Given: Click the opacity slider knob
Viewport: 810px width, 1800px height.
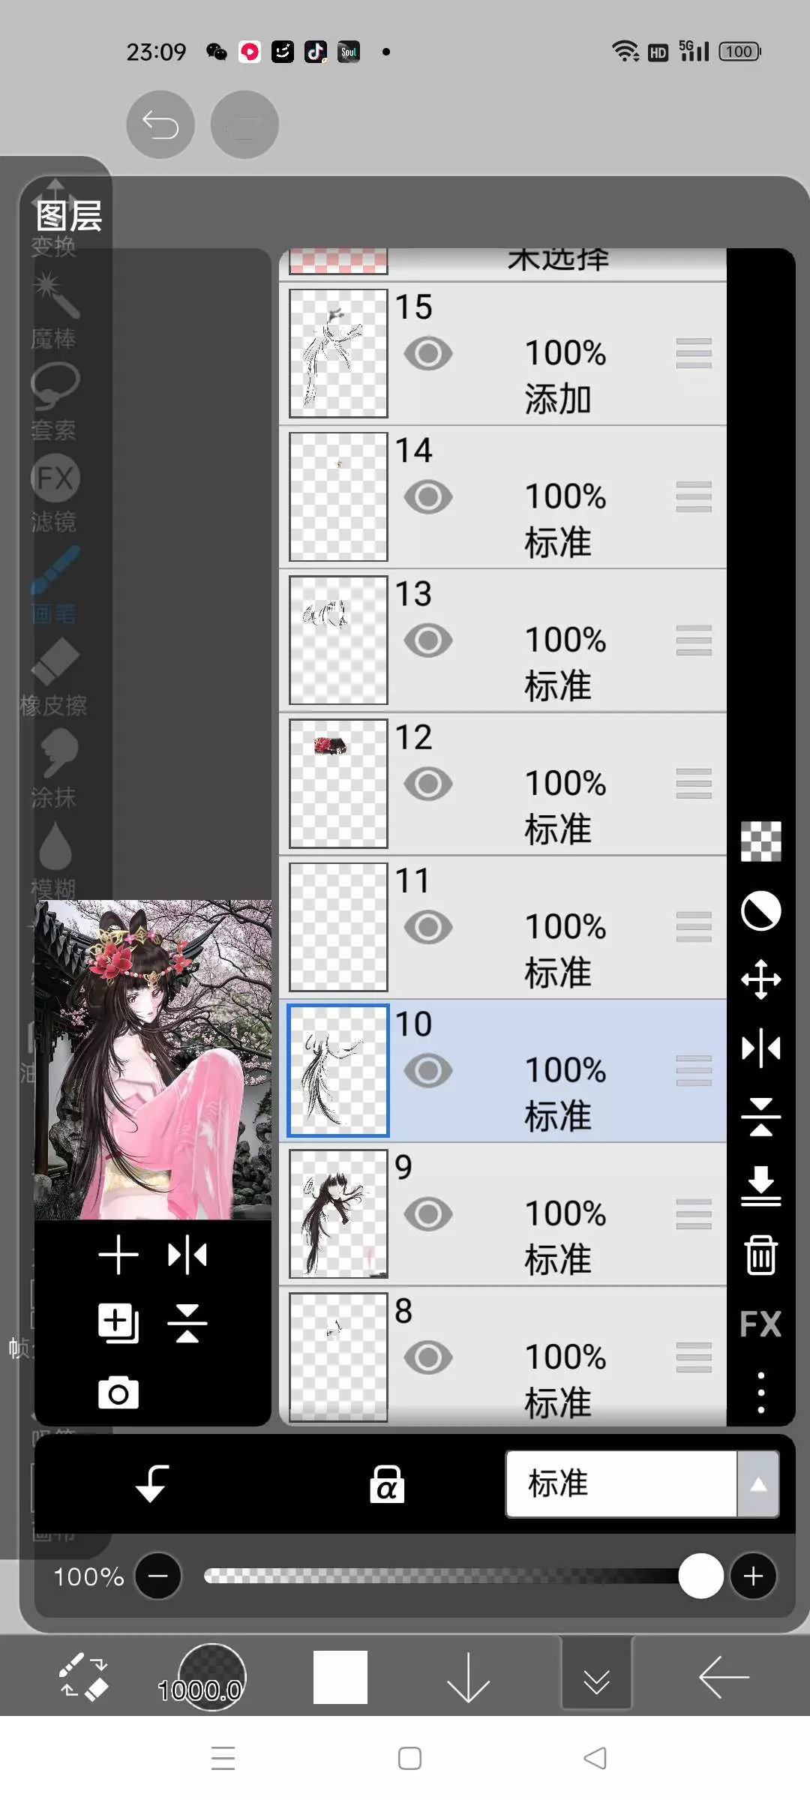Looking at the screenshot, I should [x=700, y=1576].
